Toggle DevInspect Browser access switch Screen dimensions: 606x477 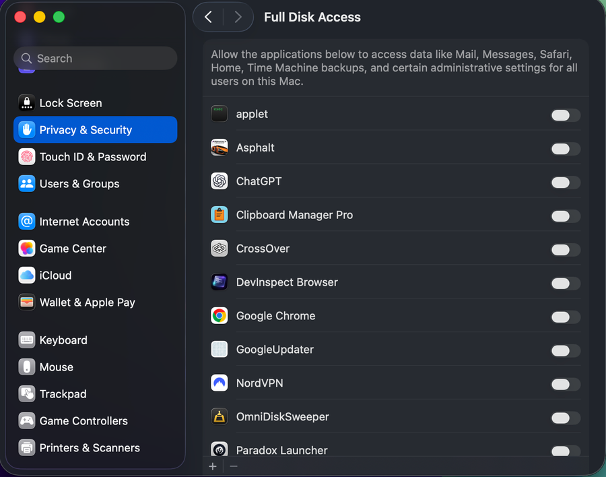coord(566,284)
